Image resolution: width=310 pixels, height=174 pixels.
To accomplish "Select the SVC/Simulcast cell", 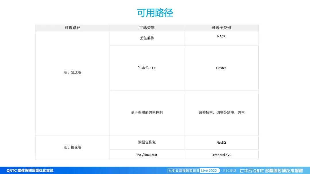I will (147, 155).
